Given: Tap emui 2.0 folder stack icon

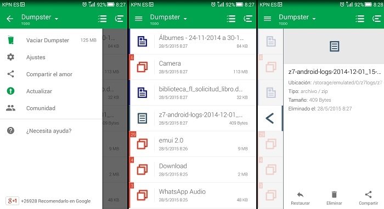Looking at the screenshot, I should click(142, 144).
